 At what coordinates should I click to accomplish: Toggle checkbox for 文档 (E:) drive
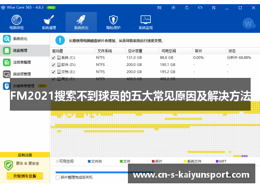pos(54,72)
